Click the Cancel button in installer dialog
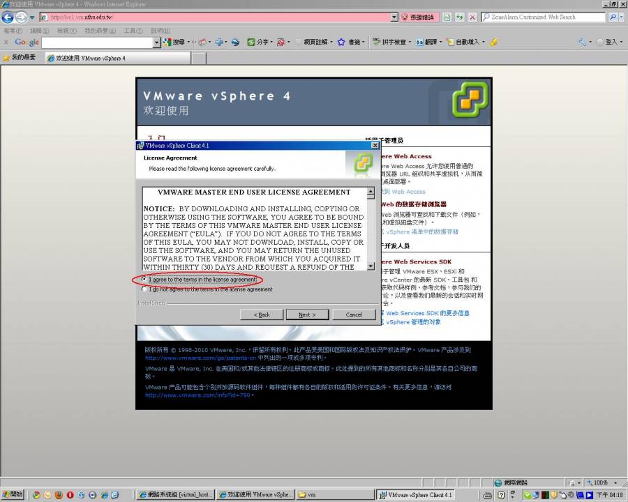The width and height of the screenshot is (628, 502). (x=354, y=314)
